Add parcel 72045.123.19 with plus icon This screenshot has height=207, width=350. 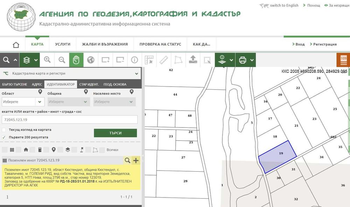136,160
